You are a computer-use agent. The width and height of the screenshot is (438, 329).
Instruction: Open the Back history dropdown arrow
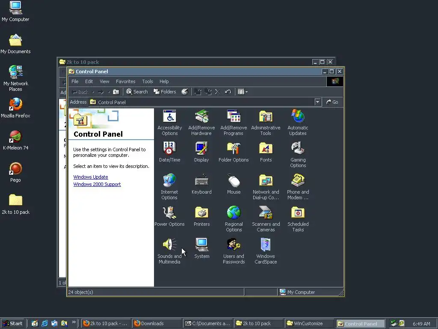(93, 92)
